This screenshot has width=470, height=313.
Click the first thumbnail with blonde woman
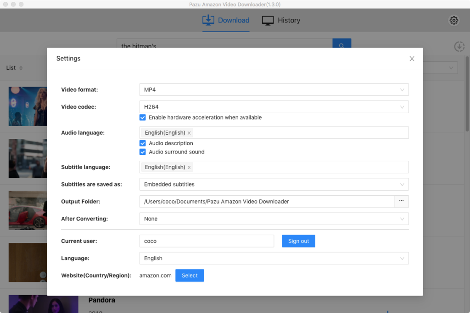[x=28, y=106]
